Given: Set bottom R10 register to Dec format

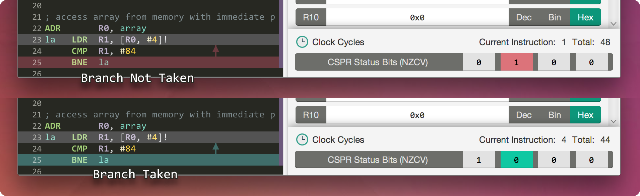Looking at the screenshot, I should click(524, 115).
